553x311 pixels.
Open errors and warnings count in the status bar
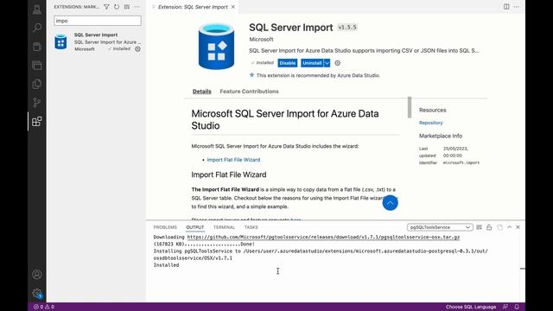pos(44,307)
